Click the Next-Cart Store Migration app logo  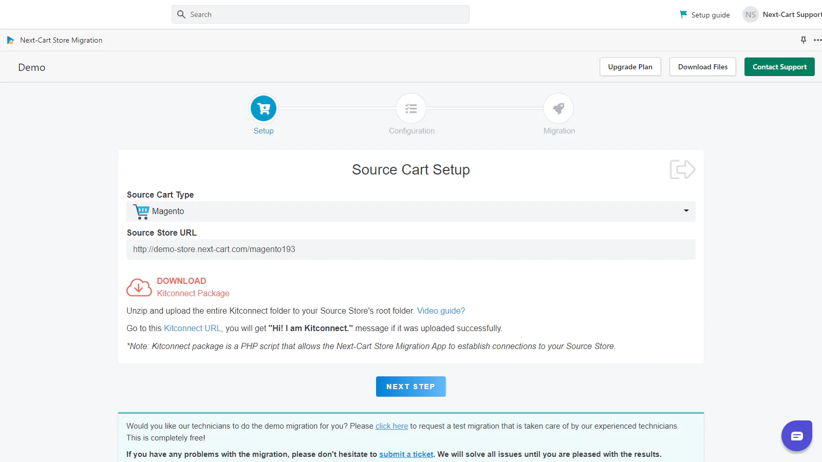point(10,40)
